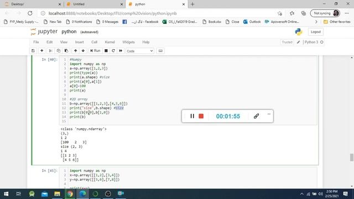Open the Other favorites folder
Screen dimensions: 354x199
(337, 22)
